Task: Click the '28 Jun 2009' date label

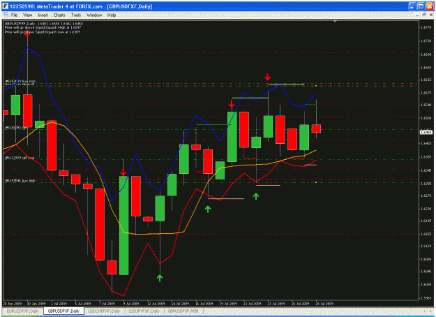Action: 13,304
